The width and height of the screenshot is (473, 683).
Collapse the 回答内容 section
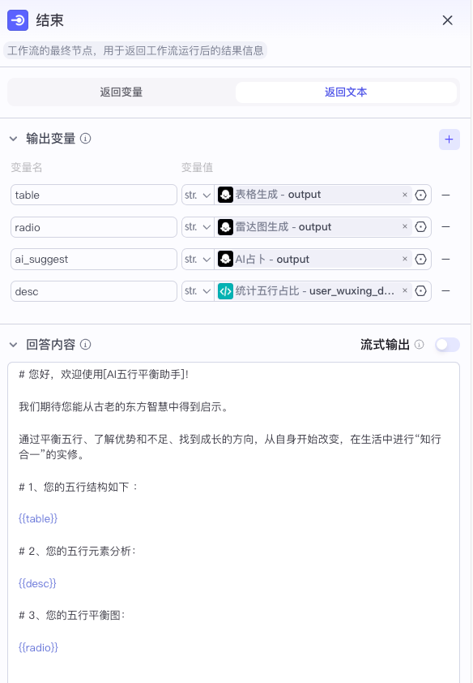point(14,345)
